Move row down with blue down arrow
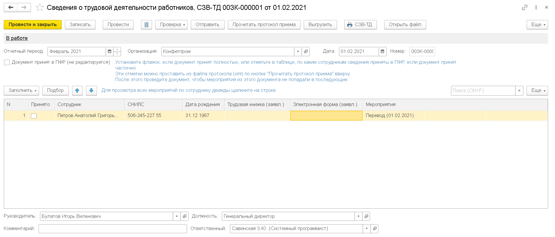Screen dimensions: 555x237 click(x=91, y=90)
